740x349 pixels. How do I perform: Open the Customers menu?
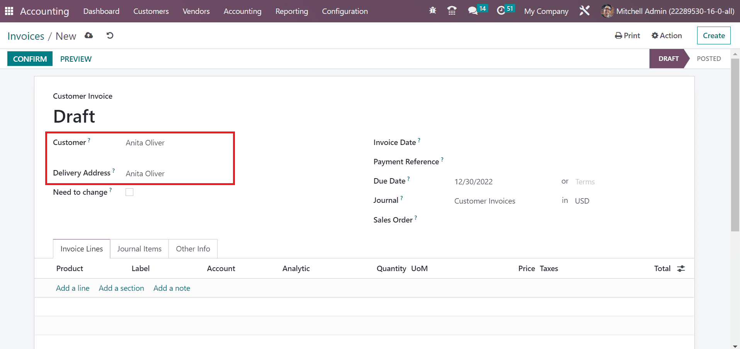pos(151,11)
